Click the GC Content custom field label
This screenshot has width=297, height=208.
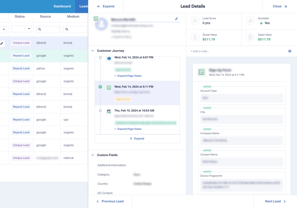pos(105,193)
